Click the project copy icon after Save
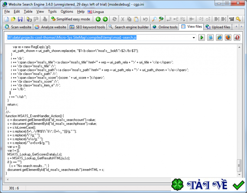 29,19
